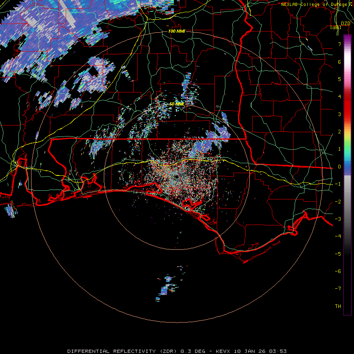Click the "50 NMI" range ring label
This screenshot has width=354, height=354.
pyautogui.click(x=177, y=104)
